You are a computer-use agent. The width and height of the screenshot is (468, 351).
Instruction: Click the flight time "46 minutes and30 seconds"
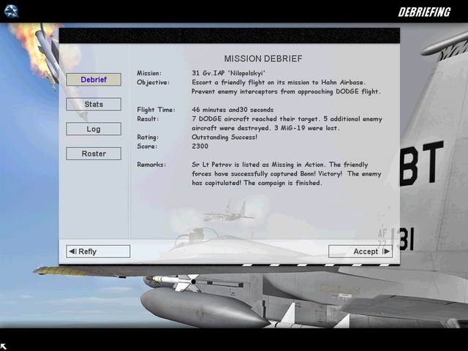click(233, 110)
